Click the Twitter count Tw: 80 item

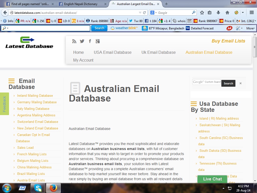136,21
